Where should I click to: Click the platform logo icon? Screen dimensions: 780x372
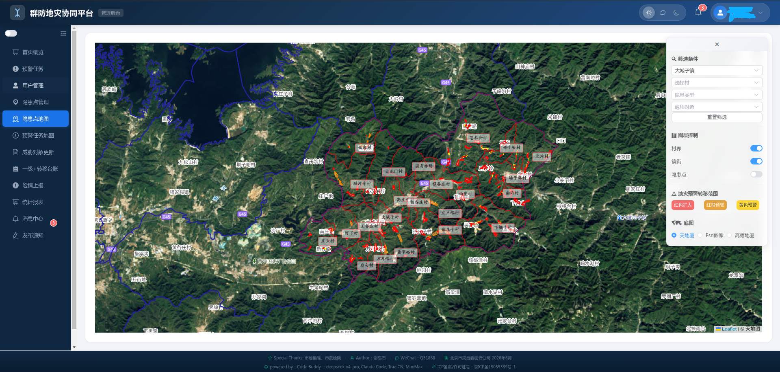tap(17, 13)
